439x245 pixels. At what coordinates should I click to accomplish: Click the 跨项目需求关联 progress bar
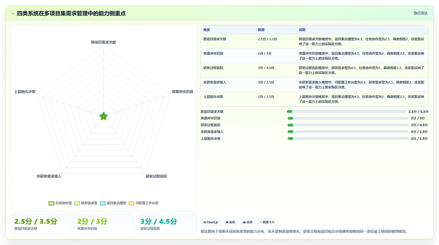tap(346, 111)
